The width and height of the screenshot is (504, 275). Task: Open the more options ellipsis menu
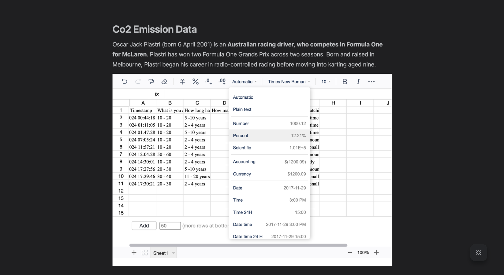pos(371,82)
